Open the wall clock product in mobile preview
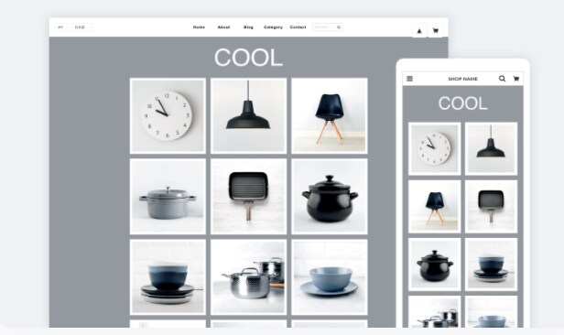564x335 pixels. click(x=435, y=149)
